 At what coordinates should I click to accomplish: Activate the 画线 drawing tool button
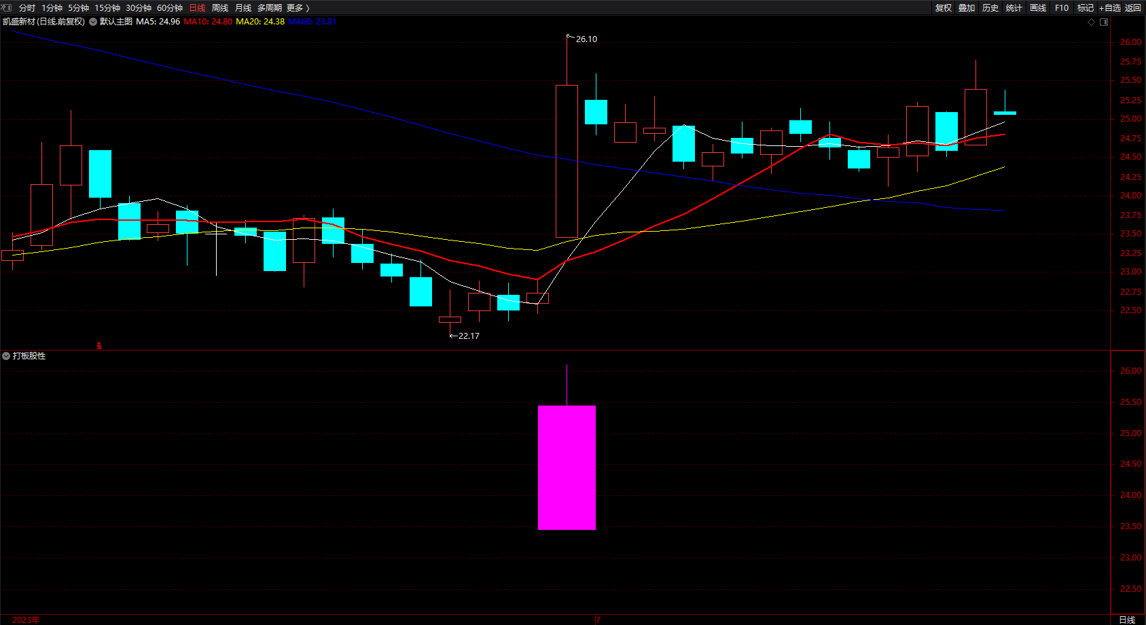(1038, 8)
